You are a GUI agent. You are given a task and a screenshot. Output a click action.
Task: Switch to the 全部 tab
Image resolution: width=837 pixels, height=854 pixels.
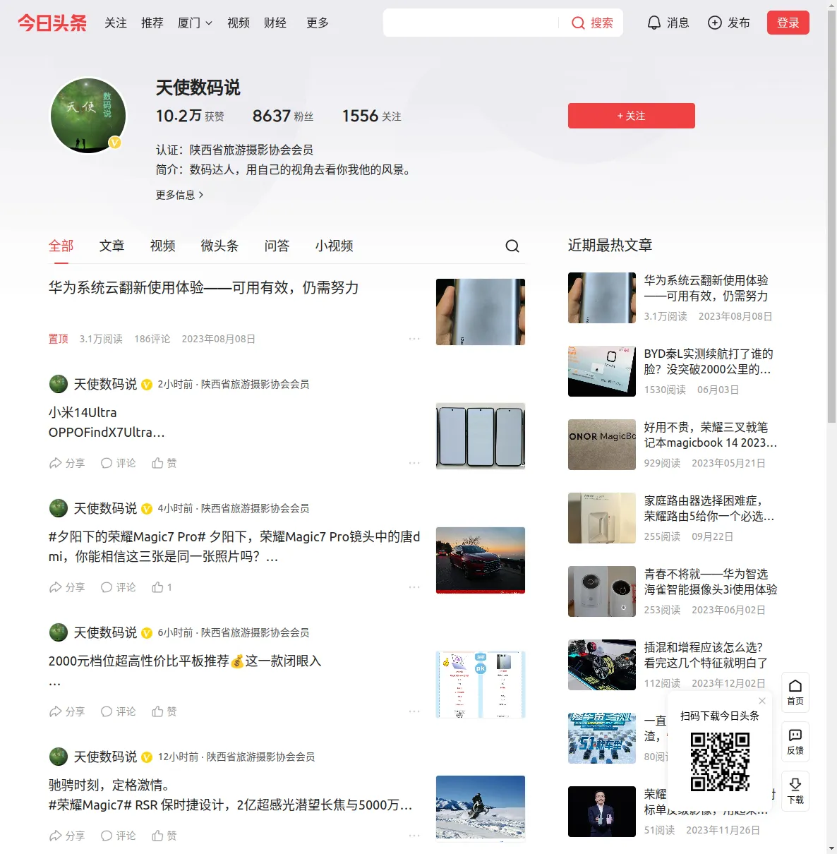point(61,246)
